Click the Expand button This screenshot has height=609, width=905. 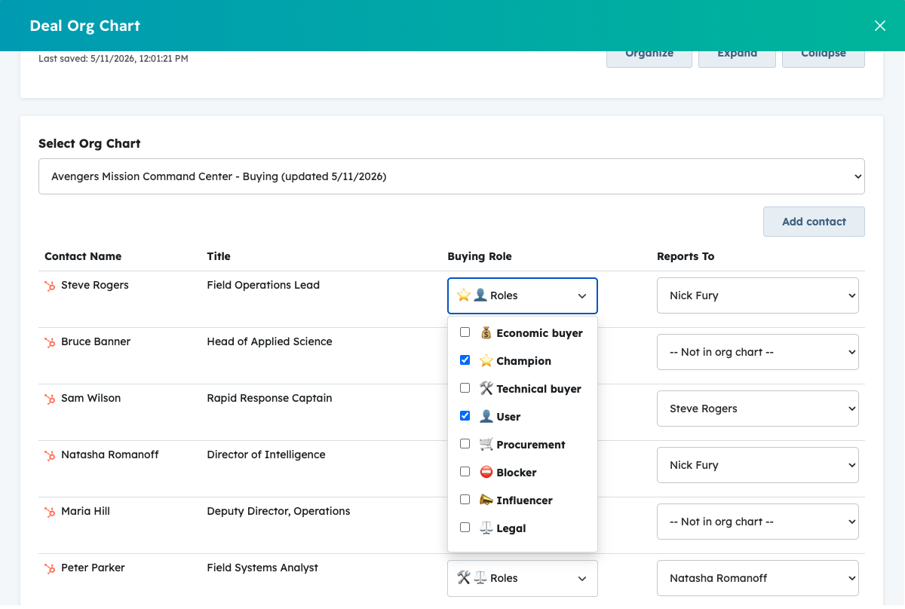click(x=737, y=59)
